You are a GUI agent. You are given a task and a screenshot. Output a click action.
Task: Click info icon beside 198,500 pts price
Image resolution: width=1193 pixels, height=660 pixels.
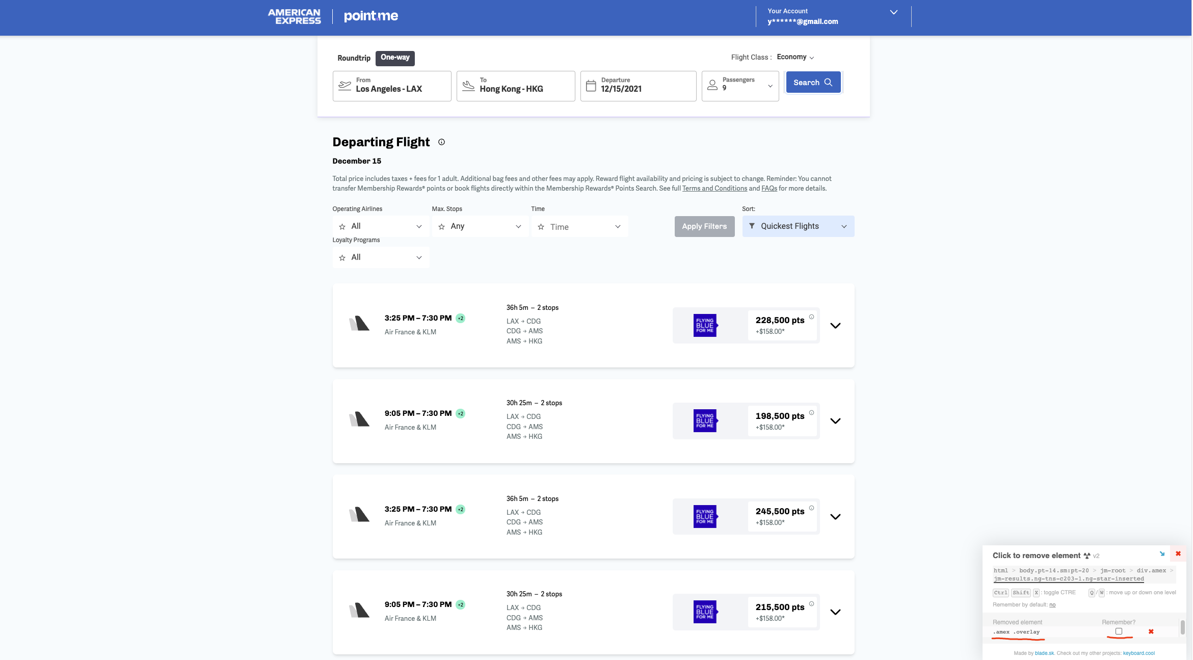coord(811,412)
